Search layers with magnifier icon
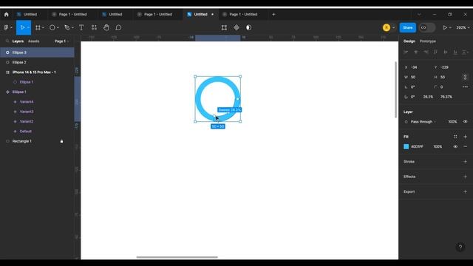This screenshot has width=473, height=266. tap(7, 41)
